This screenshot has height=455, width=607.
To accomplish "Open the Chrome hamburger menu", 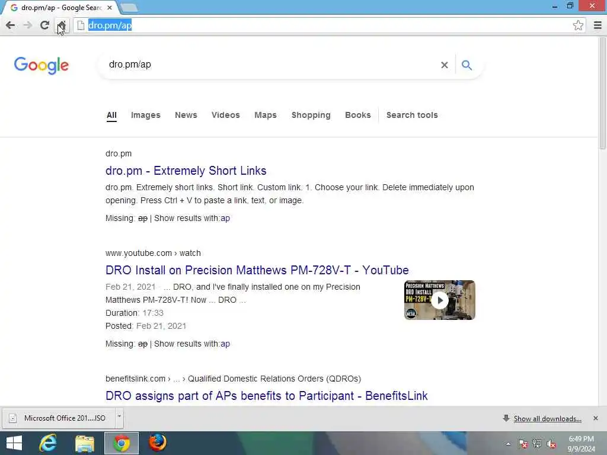I will pos(598,25).
